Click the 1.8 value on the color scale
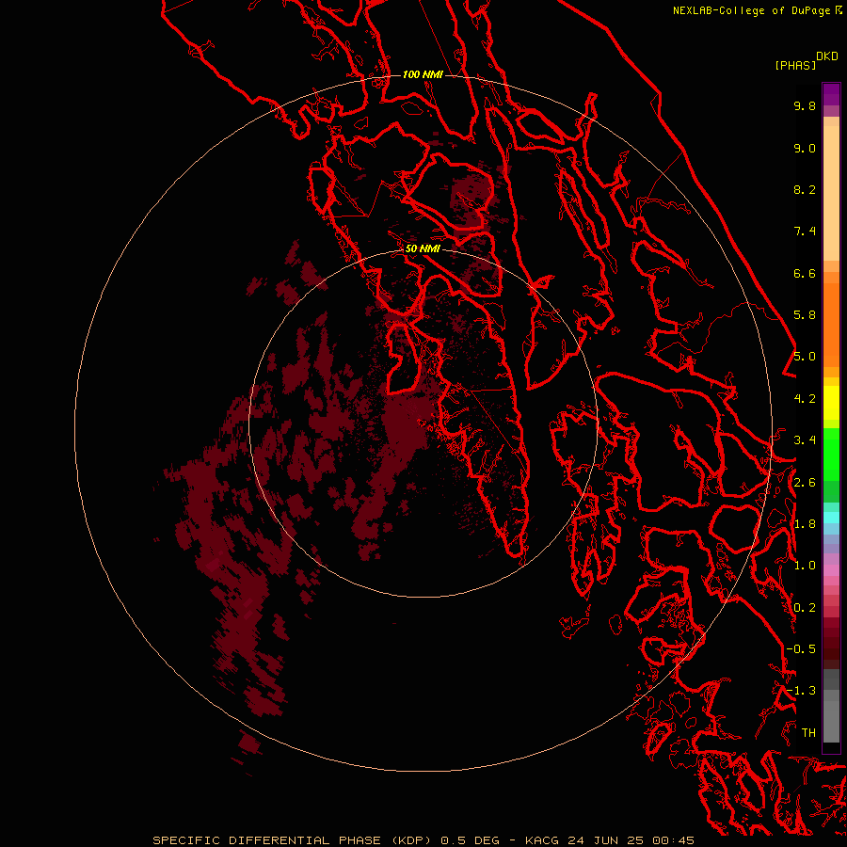Viewport: 847px width, 847px height. click(x=805, y=524)
